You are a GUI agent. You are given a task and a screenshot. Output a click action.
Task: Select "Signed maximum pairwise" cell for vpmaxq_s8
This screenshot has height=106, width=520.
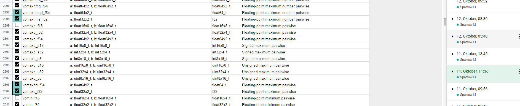tap(305, 59)
